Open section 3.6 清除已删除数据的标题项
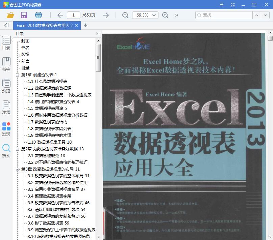The height and width of the screenshot is (240, 273). [57, 210]
